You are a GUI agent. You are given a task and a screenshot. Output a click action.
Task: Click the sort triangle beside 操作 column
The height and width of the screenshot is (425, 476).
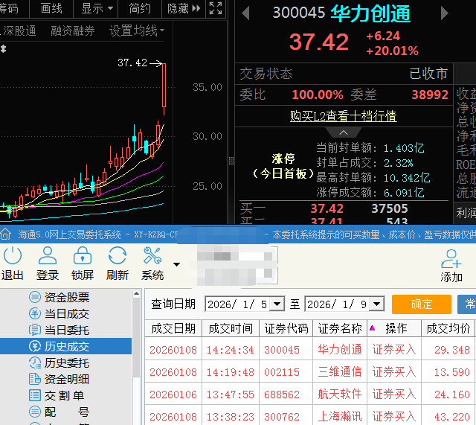click(x=373, y=327)
